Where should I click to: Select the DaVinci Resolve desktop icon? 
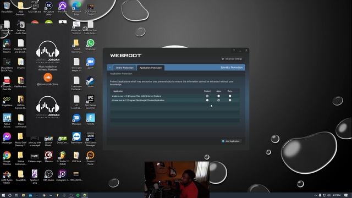coord(7,46)
